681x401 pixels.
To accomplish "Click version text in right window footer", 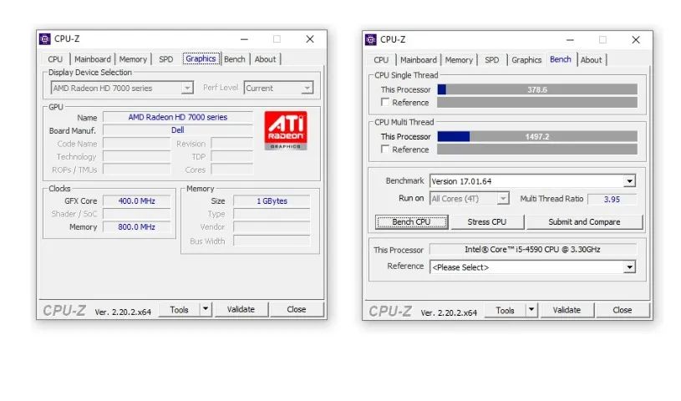I will point(449,312).
